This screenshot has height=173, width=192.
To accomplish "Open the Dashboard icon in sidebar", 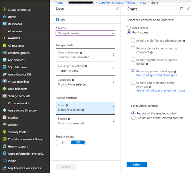I will (x=5, y=24).
